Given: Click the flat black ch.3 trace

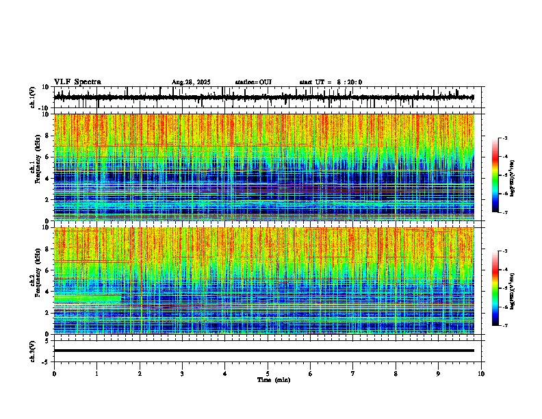Looking at the screenshot, I should [x=263, y=351].
